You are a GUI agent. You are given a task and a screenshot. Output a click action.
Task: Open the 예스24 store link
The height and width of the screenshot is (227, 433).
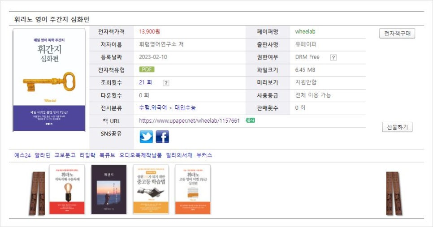pos(22,155)
